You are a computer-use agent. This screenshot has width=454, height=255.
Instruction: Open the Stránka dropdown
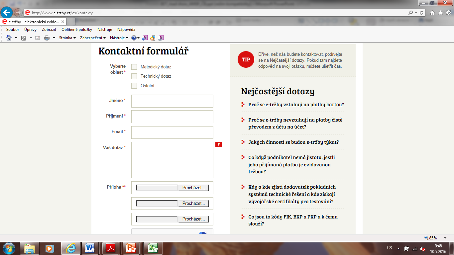click(x=67, y=38)
